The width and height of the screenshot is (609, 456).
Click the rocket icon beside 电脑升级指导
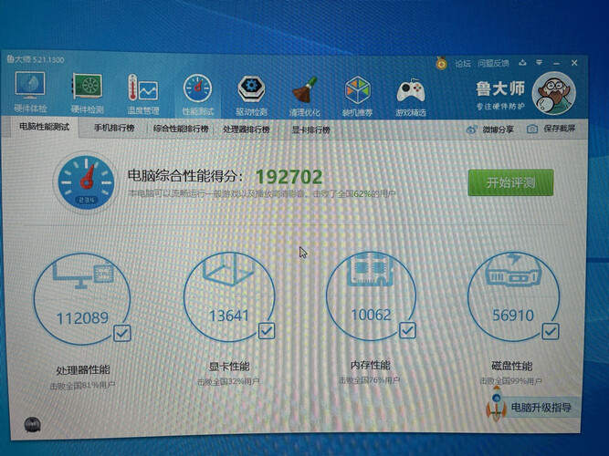497,406
